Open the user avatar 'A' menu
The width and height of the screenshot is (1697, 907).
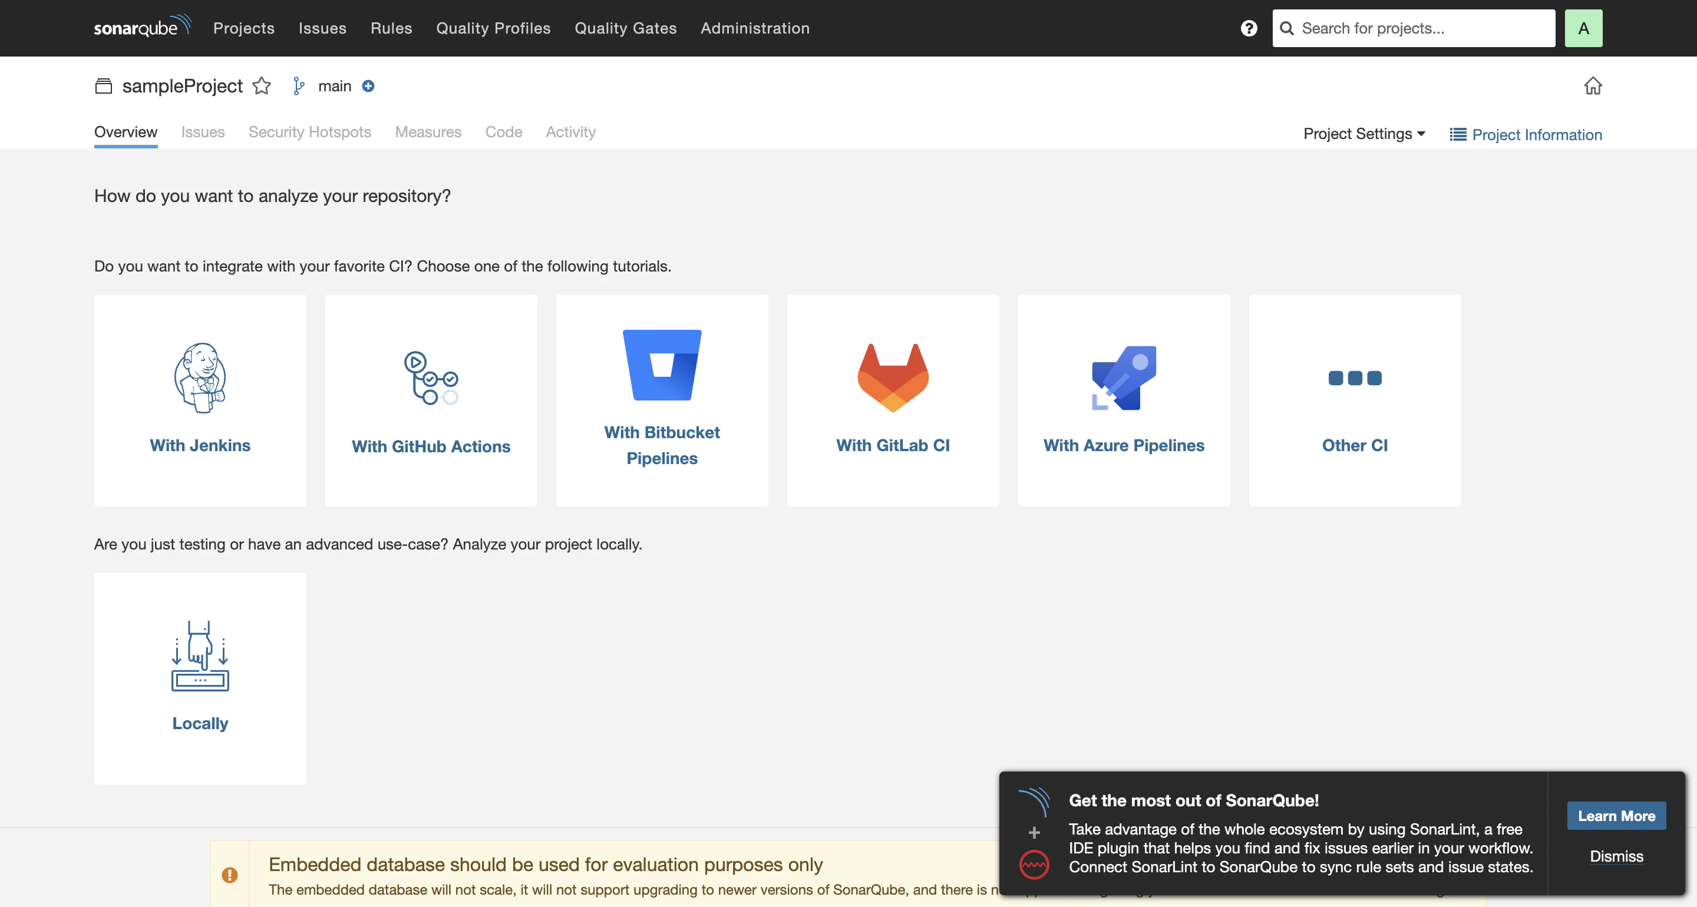(x=1583, y=28)
